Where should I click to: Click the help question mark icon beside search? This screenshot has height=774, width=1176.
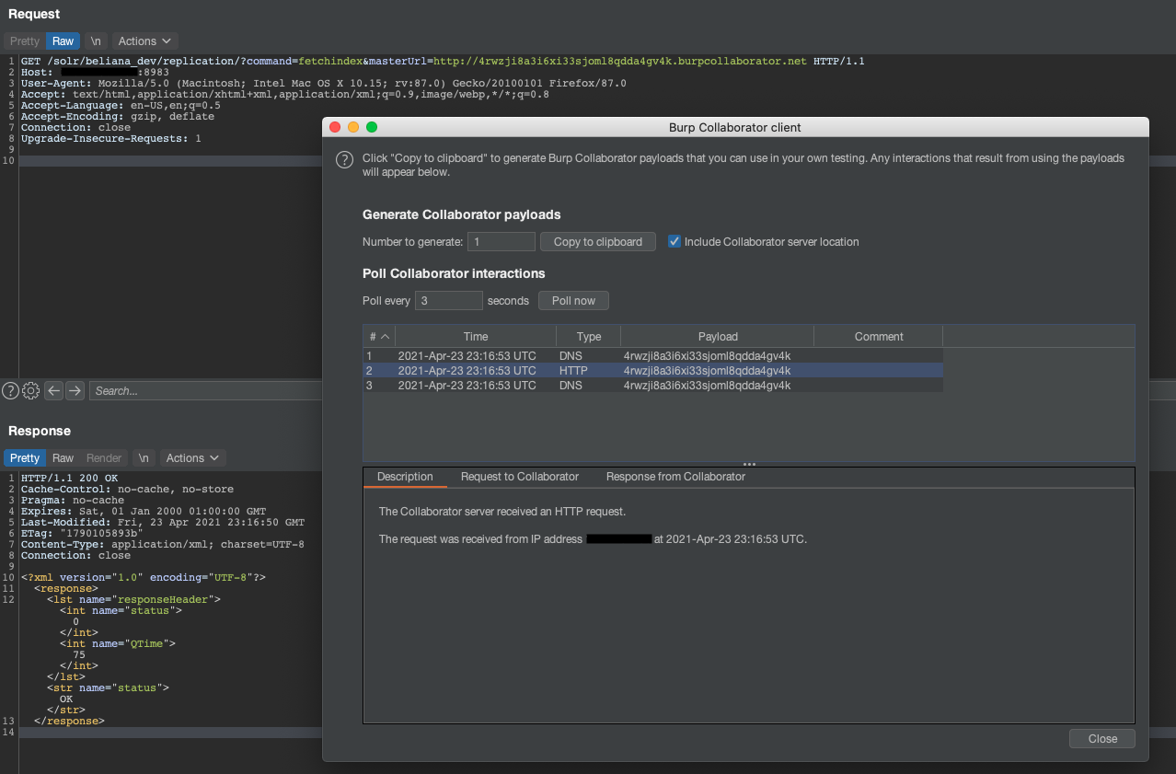pyautogui.click(x=10, y=390)
